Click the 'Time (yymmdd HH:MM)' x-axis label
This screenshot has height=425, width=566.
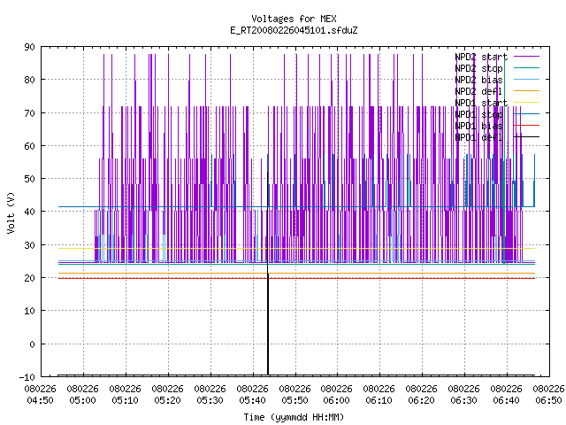[294, 417]
